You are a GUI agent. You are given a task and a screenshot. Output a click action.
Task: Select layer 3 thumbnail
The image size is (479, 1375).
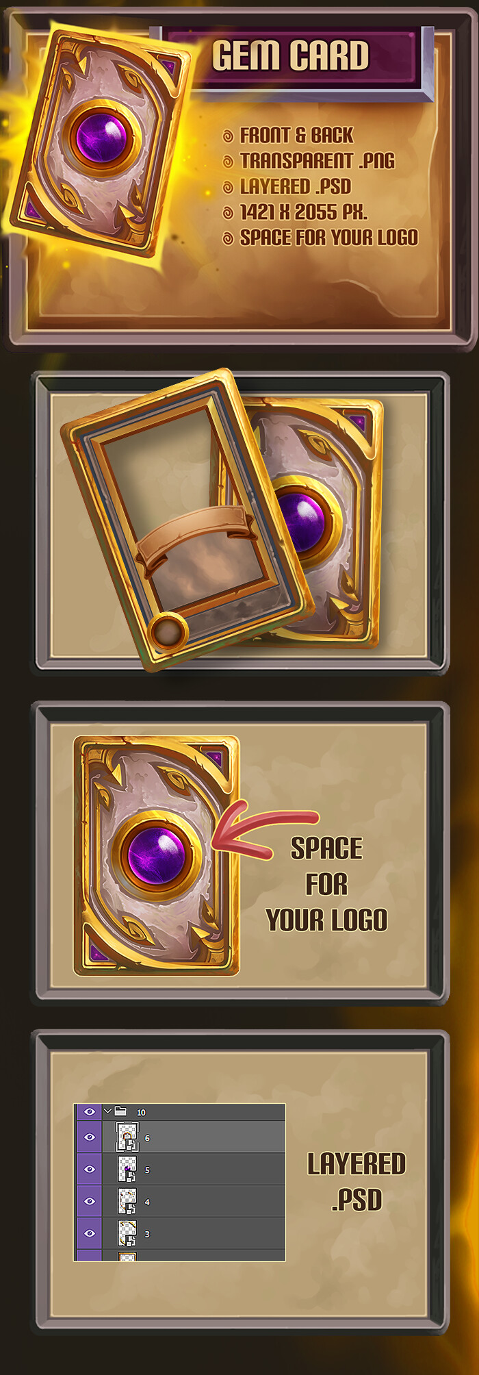click(x=127, y=1233)
